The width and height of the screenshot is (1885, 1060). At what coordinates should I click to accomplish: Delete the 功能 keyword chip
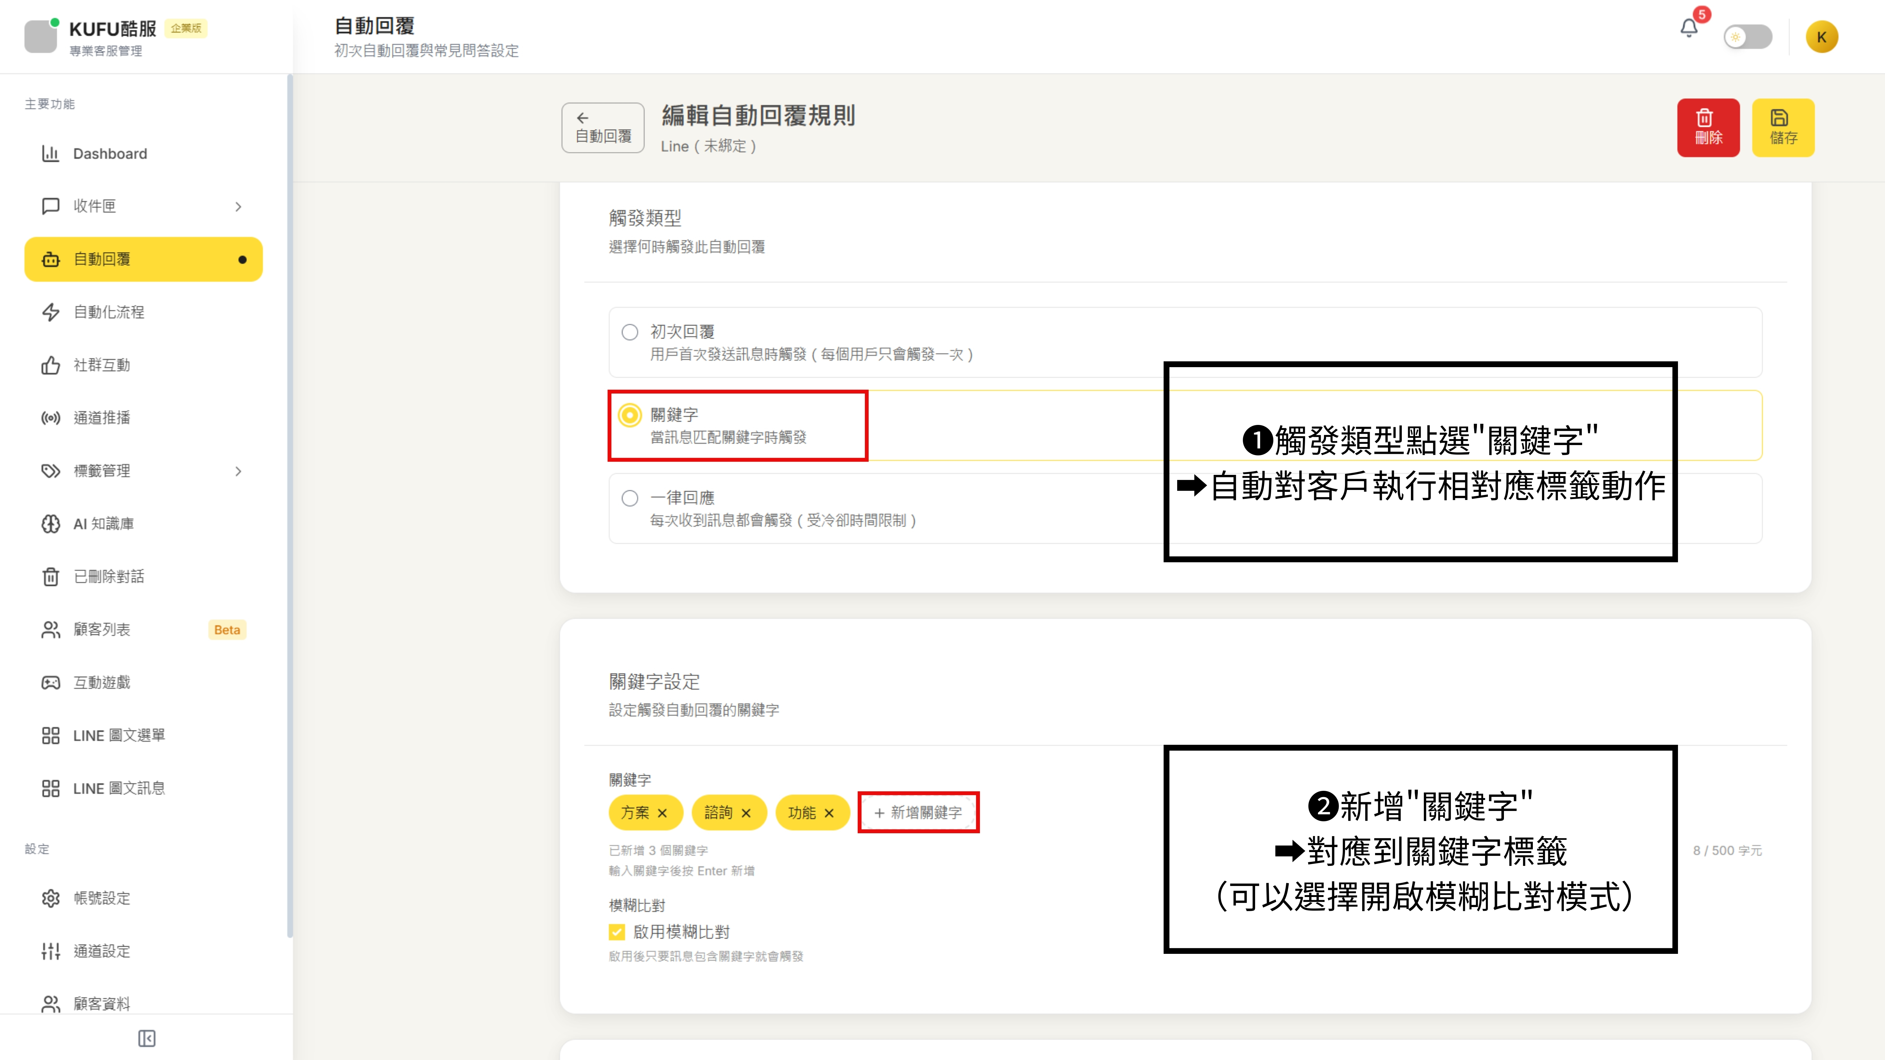(829, 813)
